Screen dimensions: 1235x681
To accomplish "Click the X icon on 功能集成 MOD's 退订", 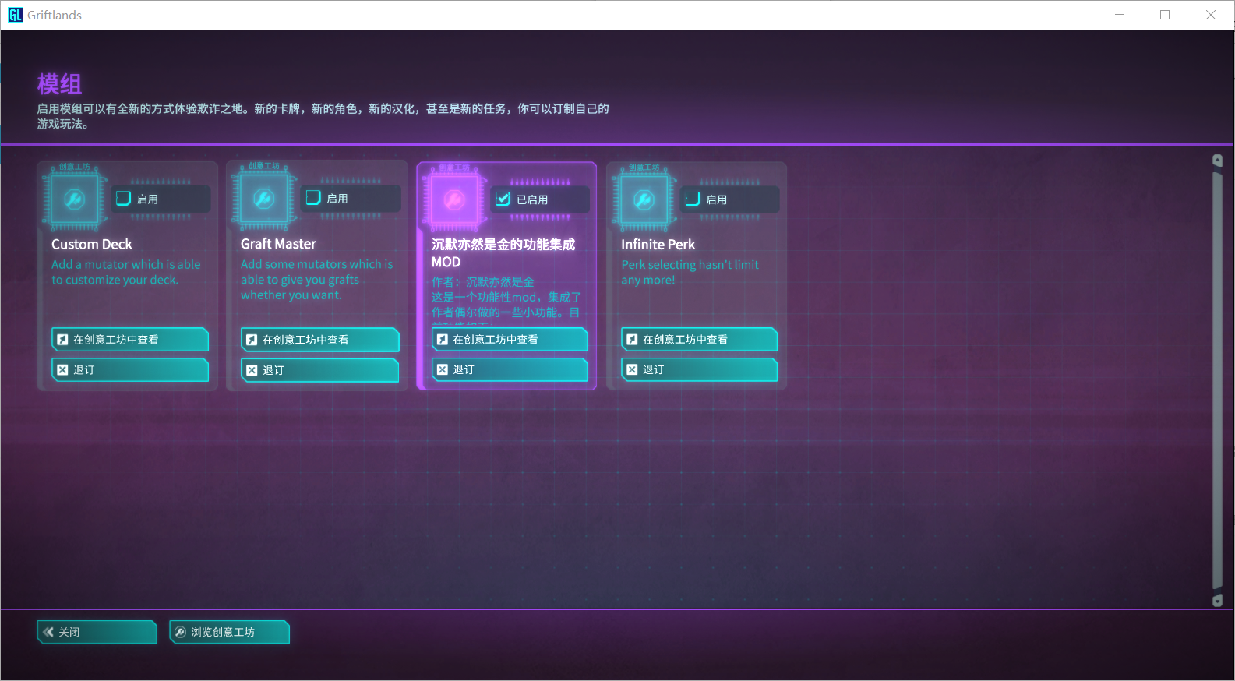I will 443,369.
